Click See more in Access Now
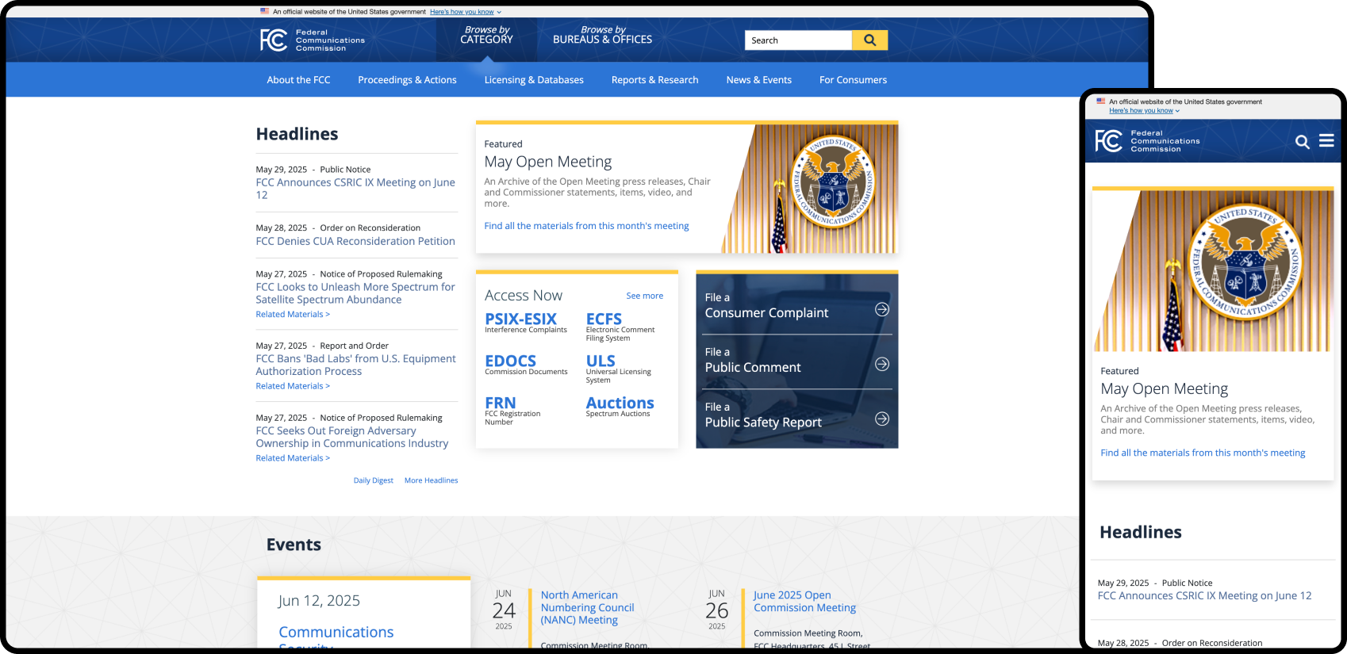This screenshot has height=654, width=1347. tap(644, 296)
